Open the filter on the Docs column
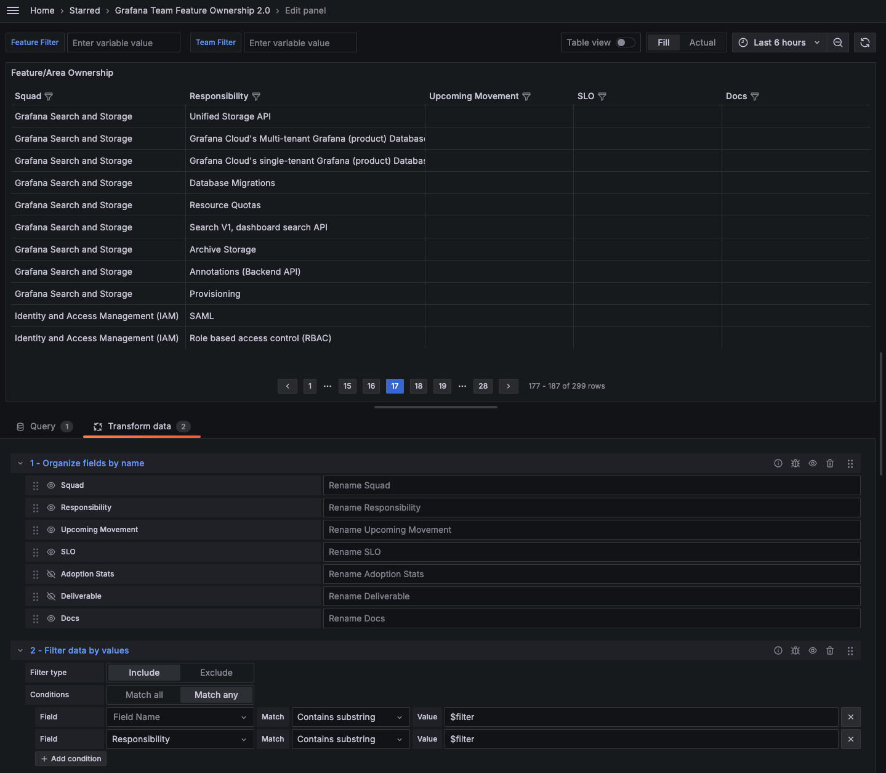 (x=757, y=96)
